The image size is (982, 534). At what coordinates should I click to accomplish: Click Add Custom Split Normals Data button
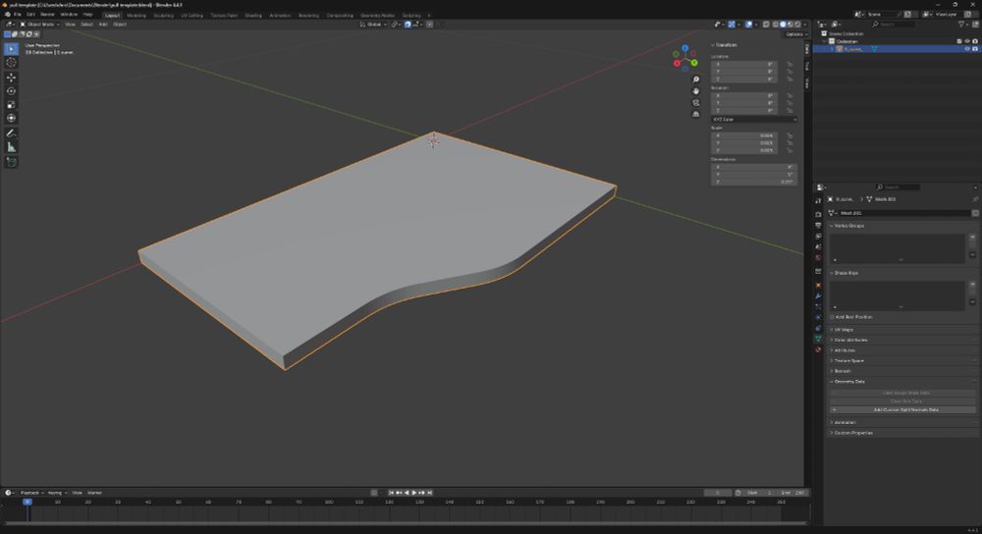(902, 410)
